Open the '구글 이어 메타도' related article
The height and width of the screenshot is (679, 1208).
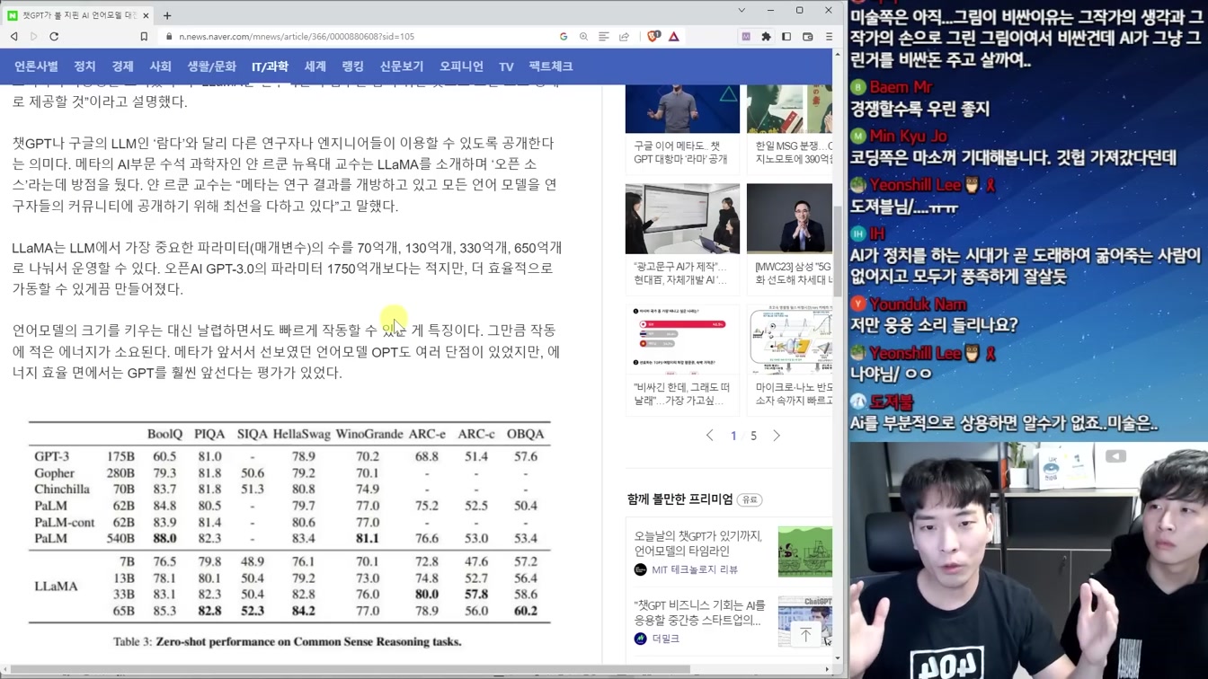click(682, 152)
